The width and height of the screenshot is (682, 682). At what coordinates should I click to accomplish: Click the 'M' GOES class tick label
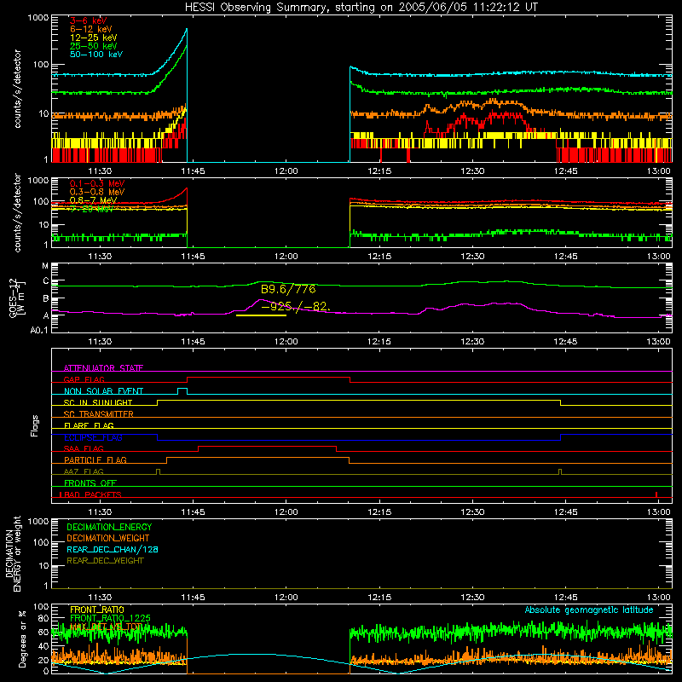tap(45, 266)
